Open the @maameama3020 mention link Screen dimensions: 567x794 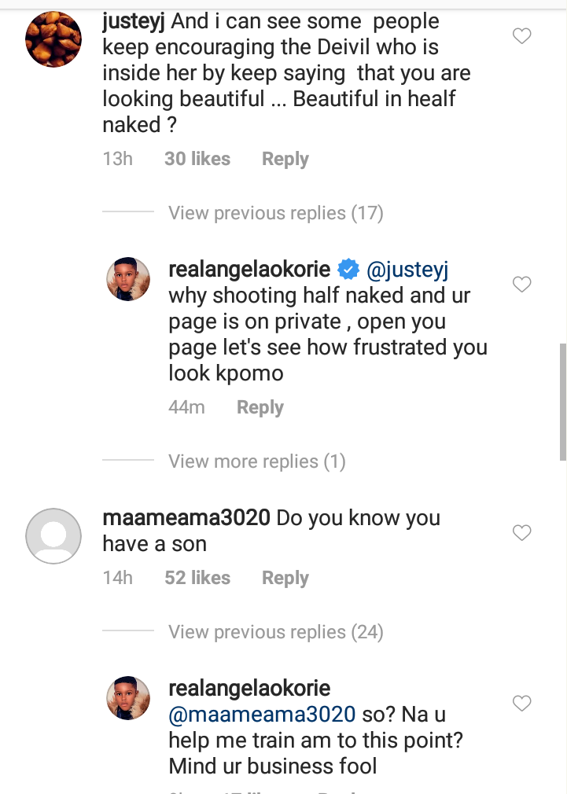(x=262, y=715)
